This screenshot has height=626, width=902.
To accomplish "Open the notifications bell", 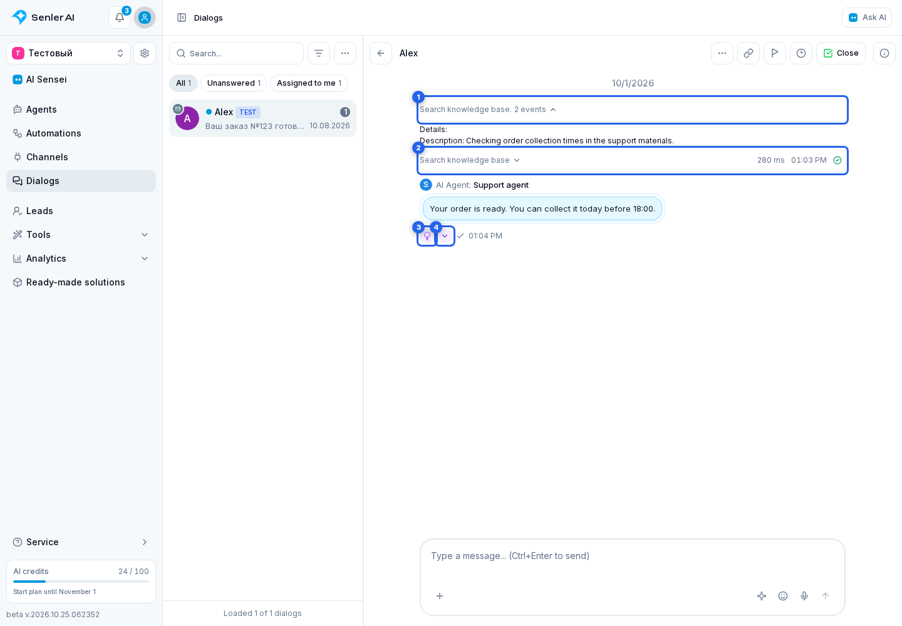I will pyautogui.click(x=120, y=18).
